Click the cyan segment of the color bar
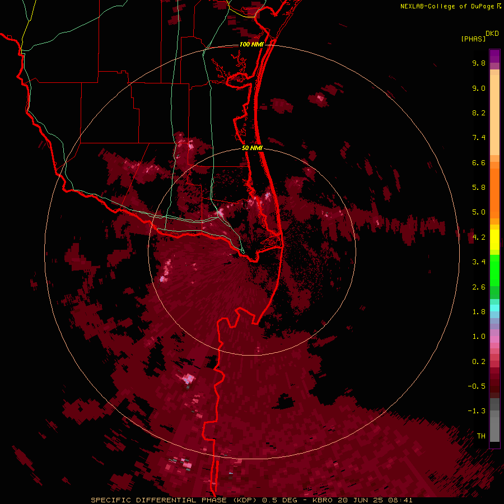 494,308
